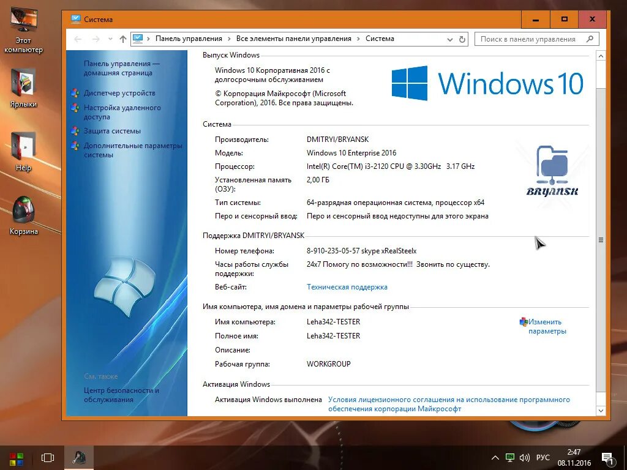Click the volume speaker tray icon
Viewport: 627px width, 470px height.
click(524, 458)
